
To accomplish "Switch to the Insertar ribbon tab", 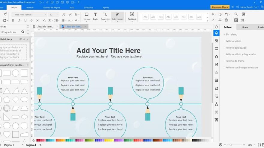I will pos(30,7).
